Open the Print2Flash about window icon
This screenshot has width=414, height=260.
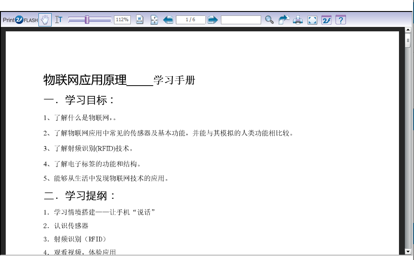point(327,20)
